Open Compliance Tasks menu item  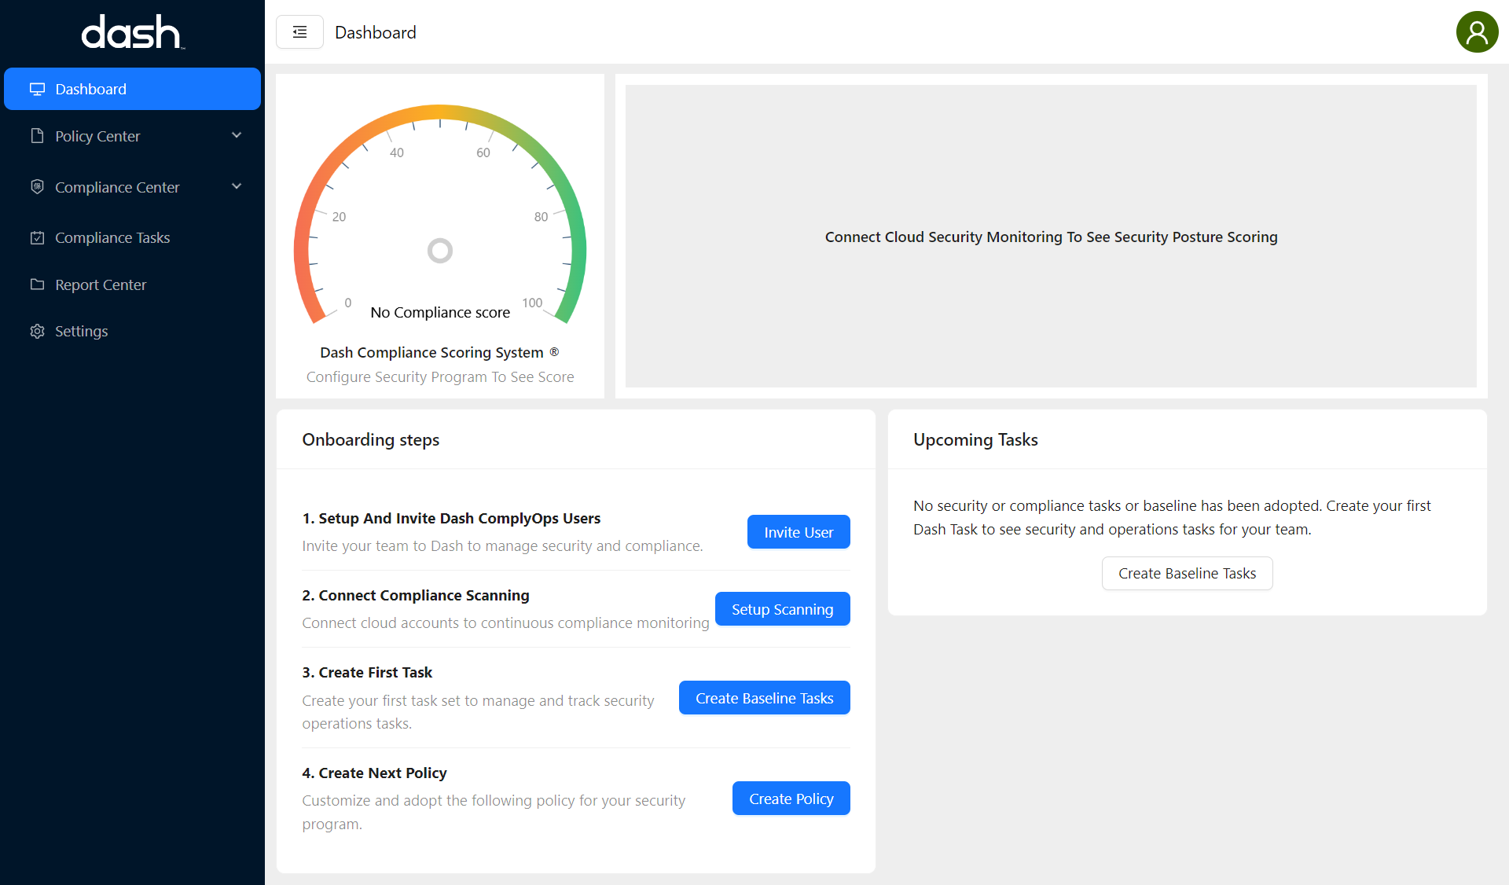coord(112,237)
